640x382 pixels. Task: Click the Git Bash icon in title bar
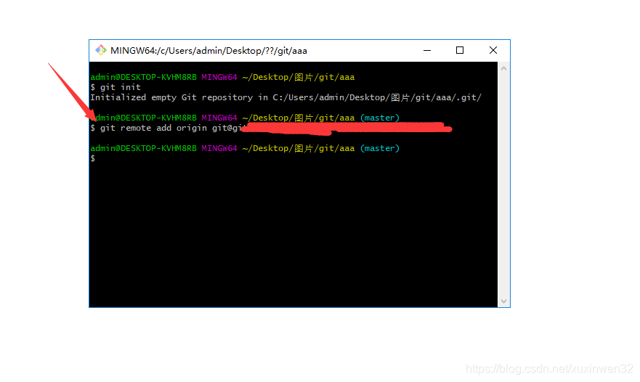click(x=100, y=50)
